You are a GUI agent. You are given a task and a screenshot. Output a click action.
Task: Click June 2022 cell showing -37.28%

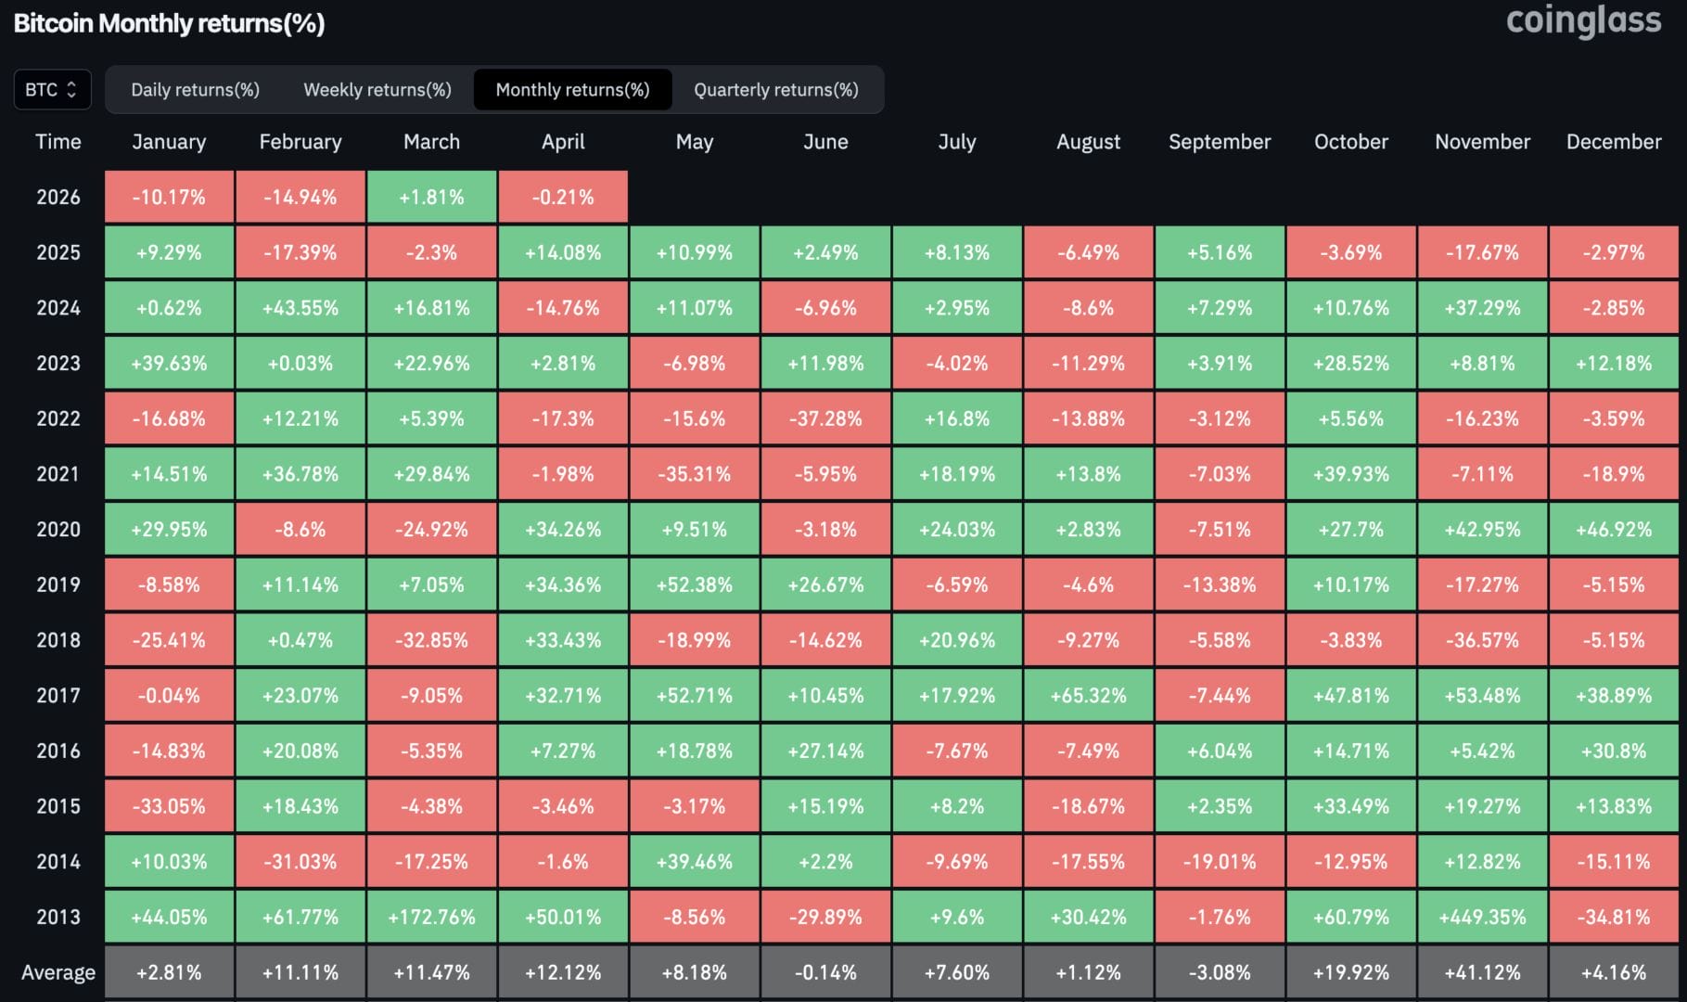[x=825, y=418]
